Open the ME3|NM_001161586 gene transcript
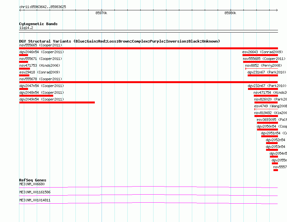This screenshot has width=287, height=222. click(35, 192)
